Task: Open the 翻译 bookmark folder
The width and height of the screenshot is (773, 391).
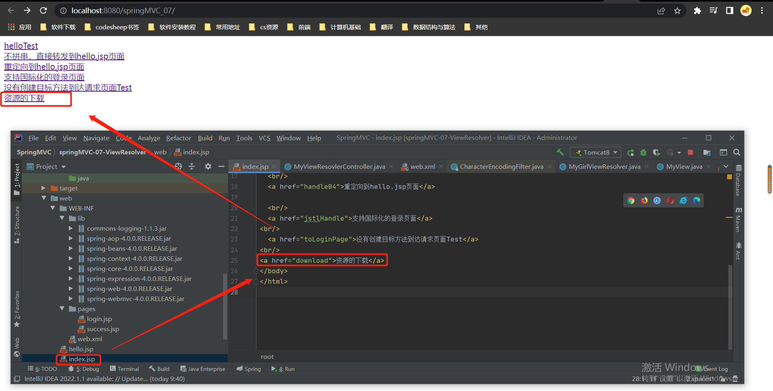Action: [381, 27]
